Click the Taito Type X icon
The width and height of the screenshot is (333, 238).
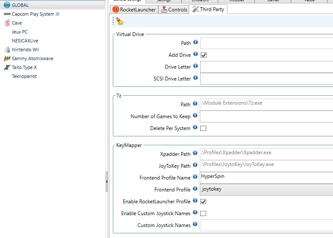[7, 67]
